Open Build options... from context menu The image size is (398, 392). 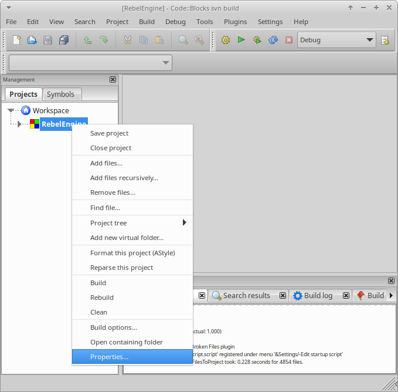pyautogui.click(x=132, y=327)
